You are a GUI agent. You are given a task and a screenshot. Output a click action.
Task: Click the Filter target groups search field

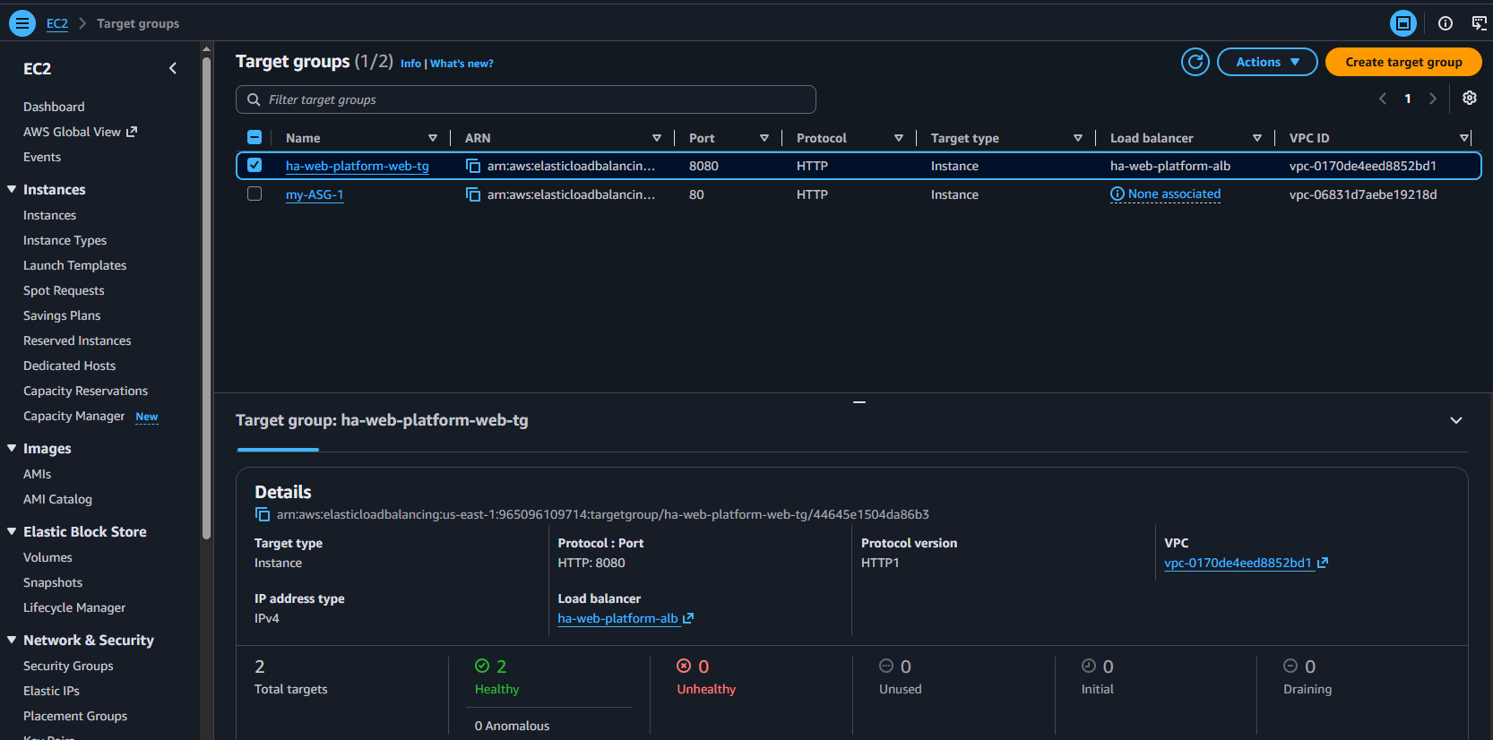pyautogui.click(x=526, y=99)
